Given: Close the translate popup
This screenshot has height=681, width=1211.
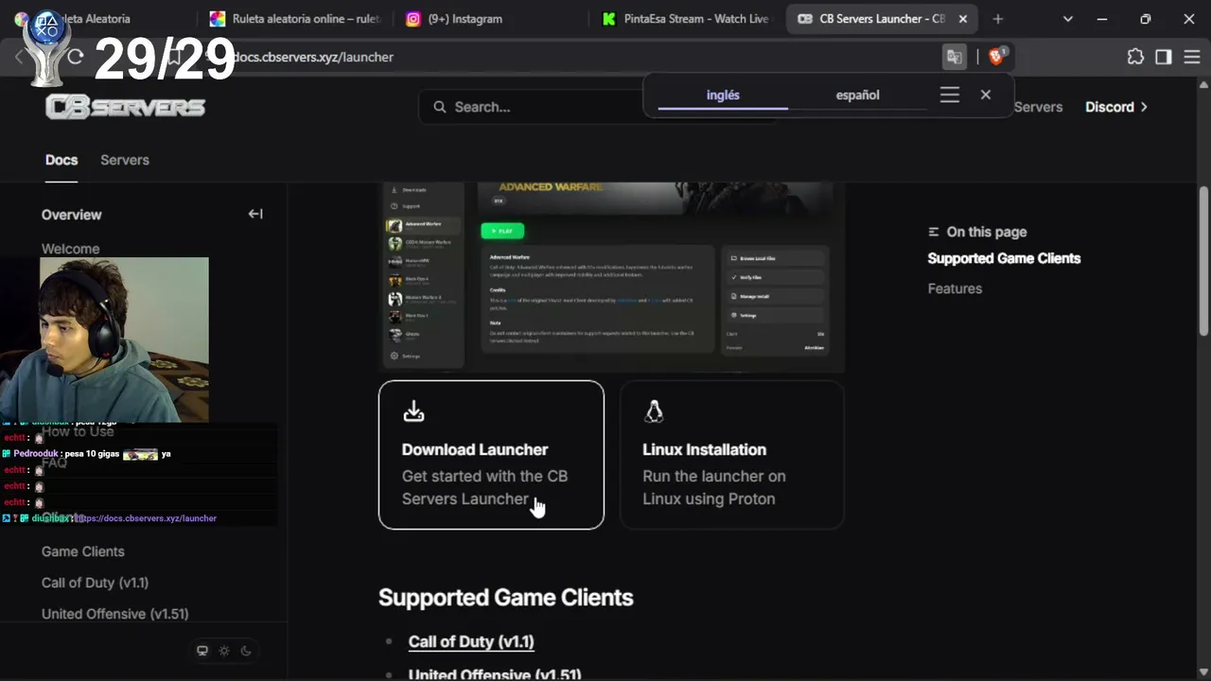Looking at the screenshot, I should [986, 95].
